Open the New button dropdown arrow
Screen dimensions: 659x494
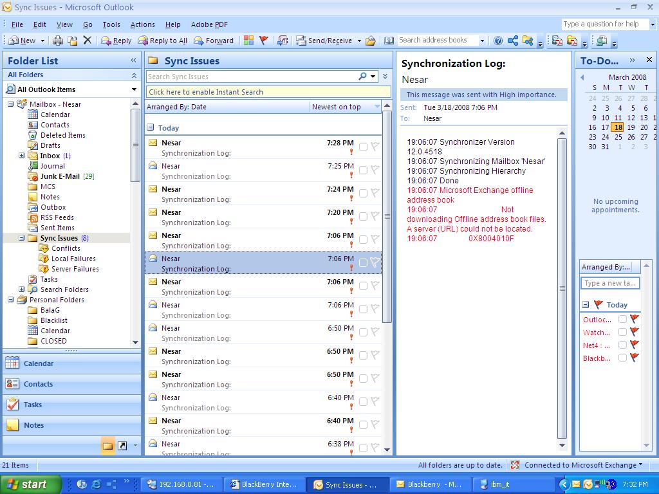41,40
